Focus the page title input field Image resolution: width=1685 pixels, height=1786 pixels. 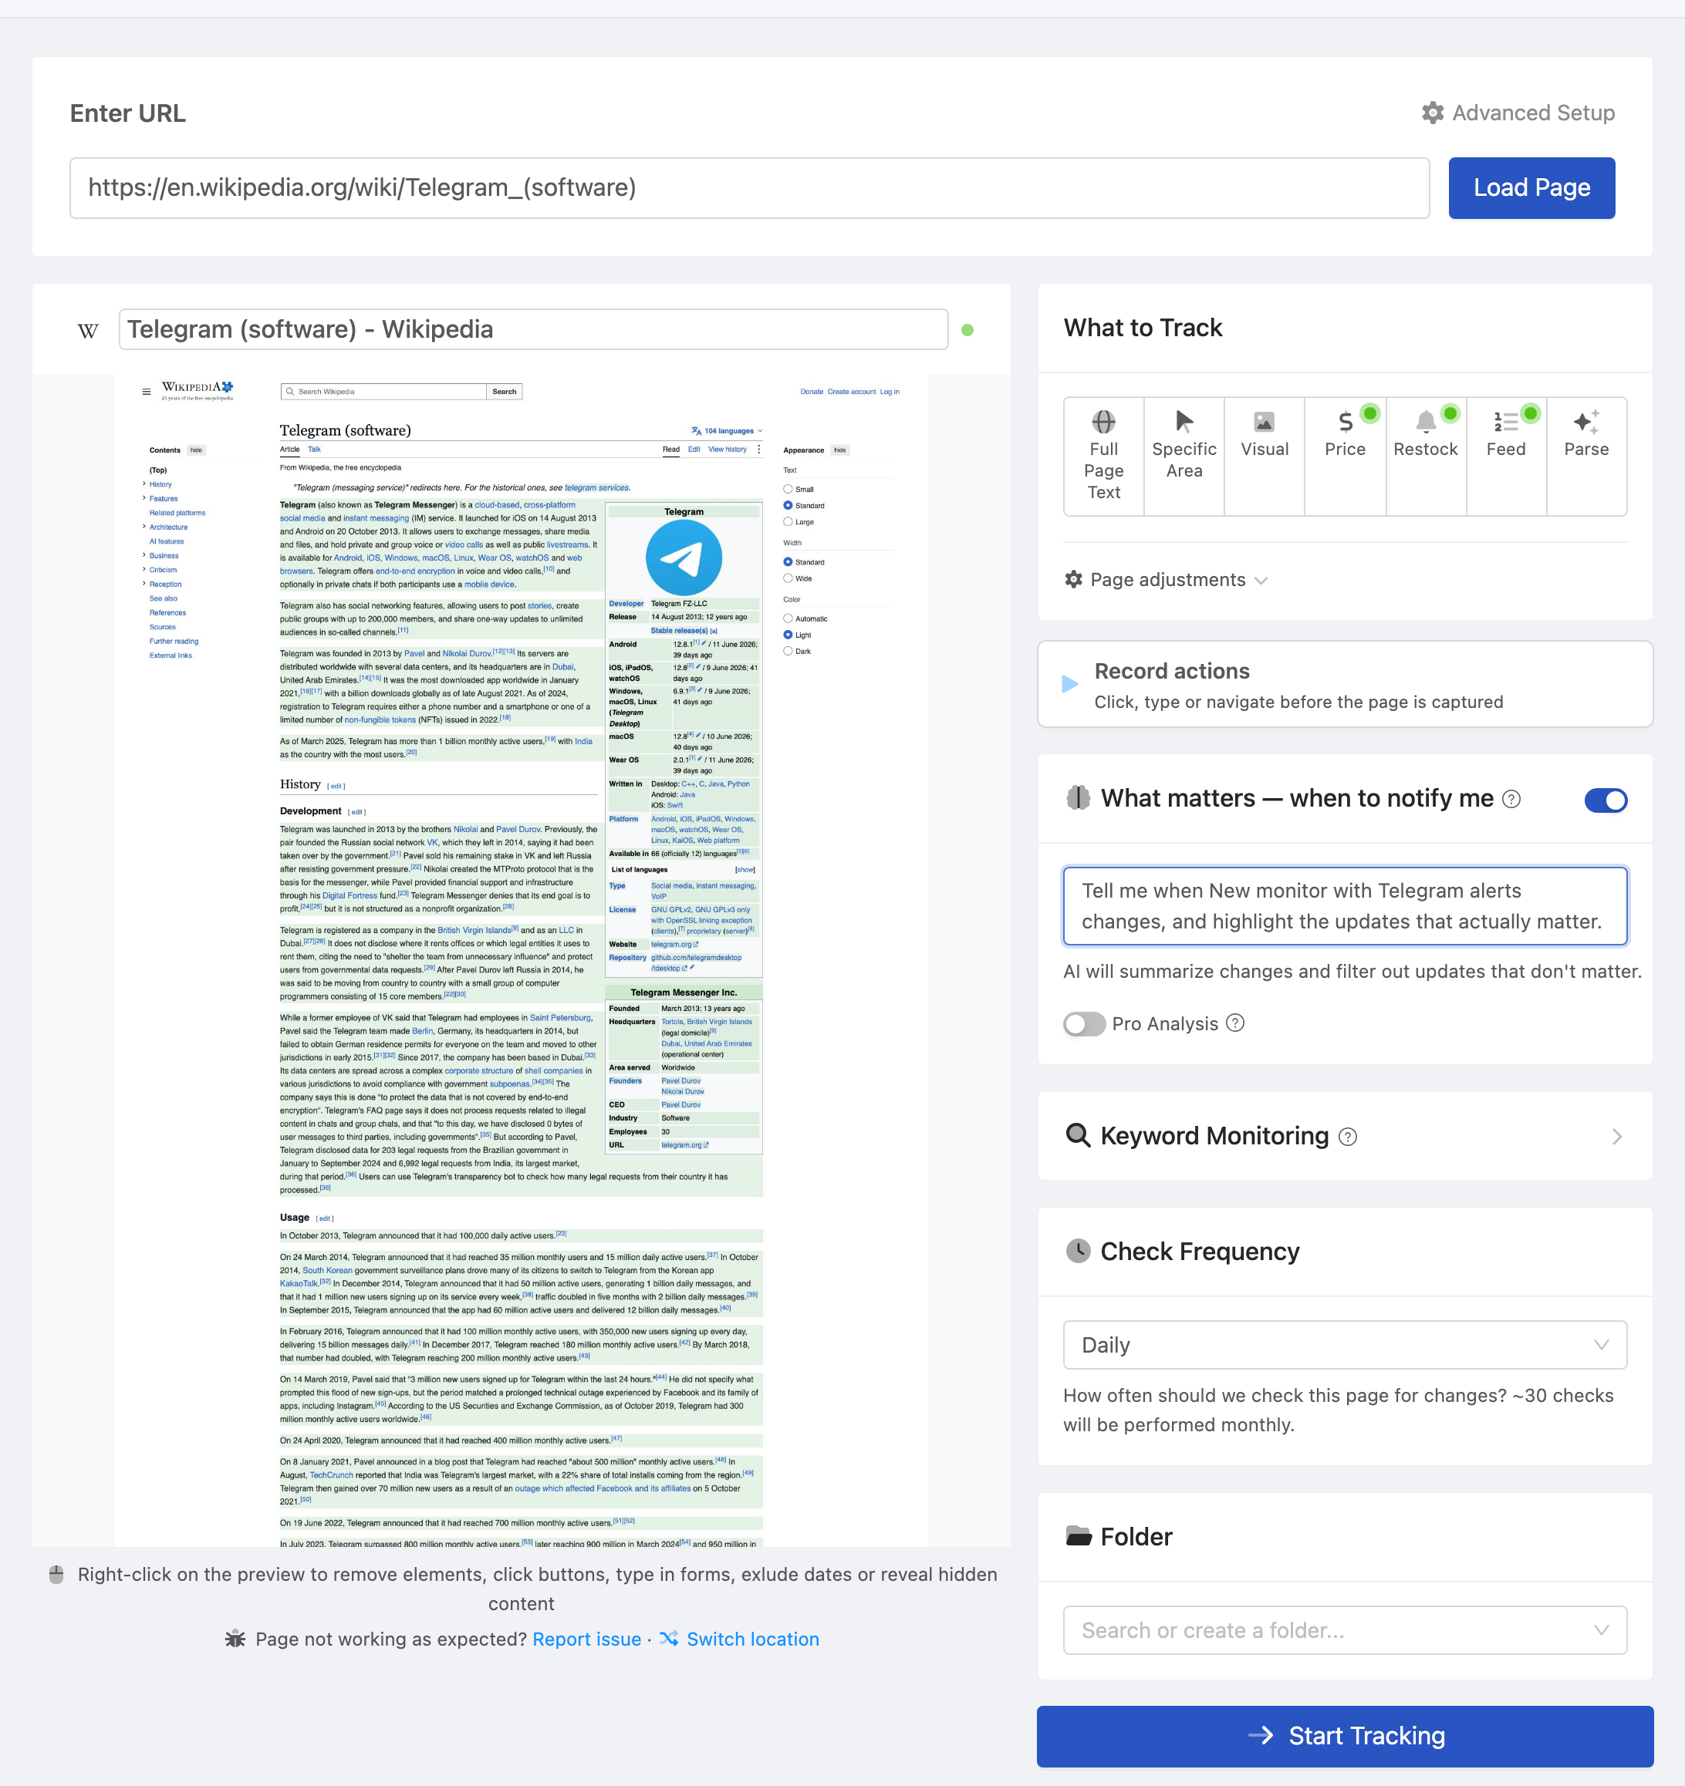(534, 330)
